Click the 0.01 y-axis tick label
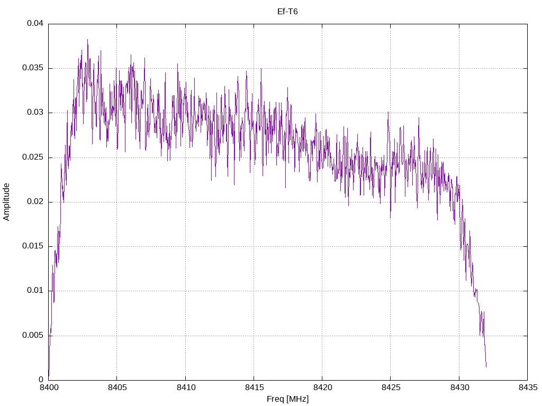 coord(35,291)
